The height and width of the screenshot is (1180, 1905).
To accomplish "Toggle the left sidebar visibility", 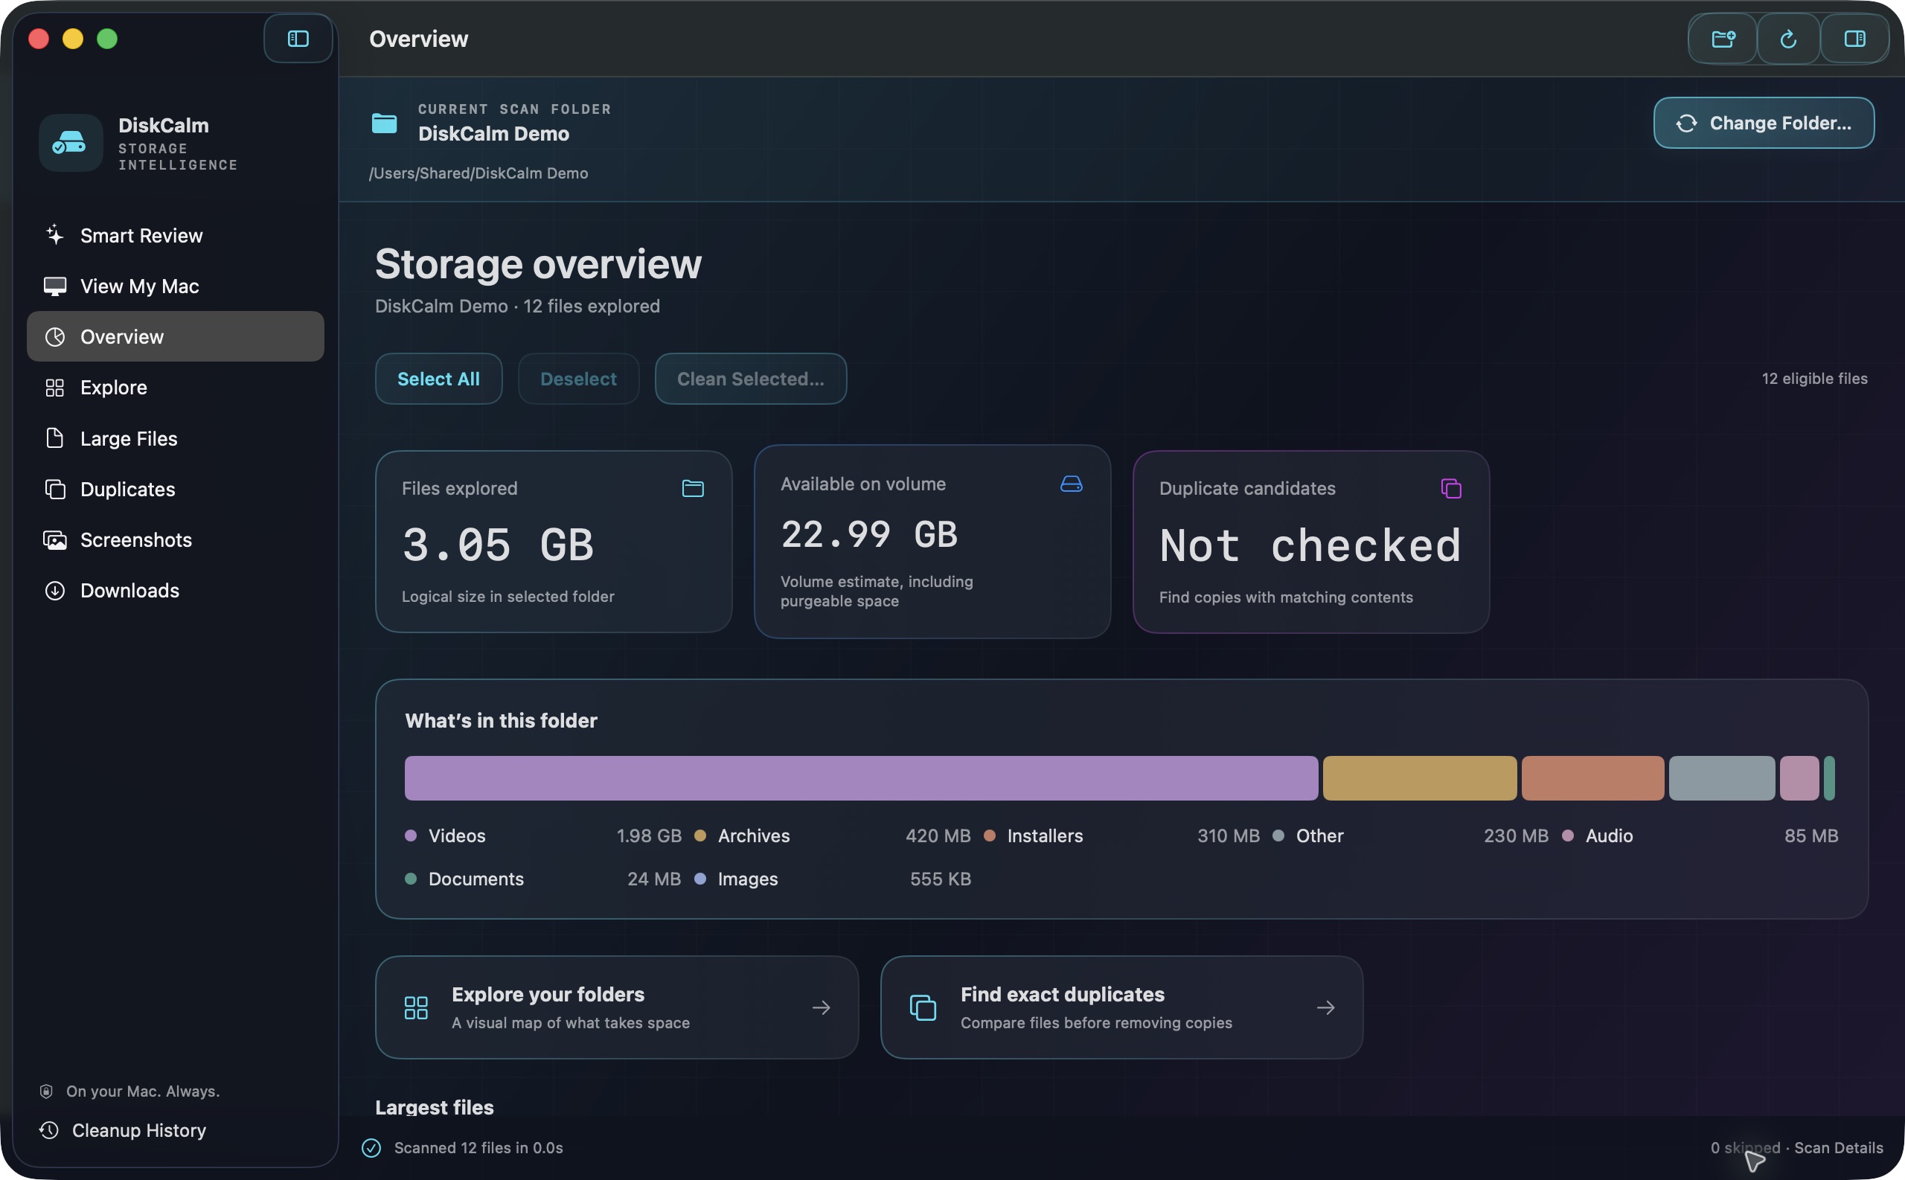I will tap(298, 38).
